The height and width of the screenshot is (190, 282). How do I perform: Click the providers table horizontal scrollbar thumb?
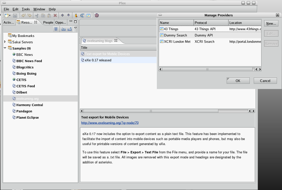point(207,69)
